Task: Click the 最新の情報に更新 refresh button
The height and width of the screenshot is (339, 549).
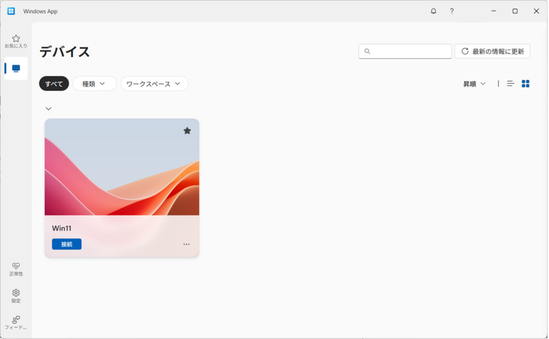Action: point(492,51)
